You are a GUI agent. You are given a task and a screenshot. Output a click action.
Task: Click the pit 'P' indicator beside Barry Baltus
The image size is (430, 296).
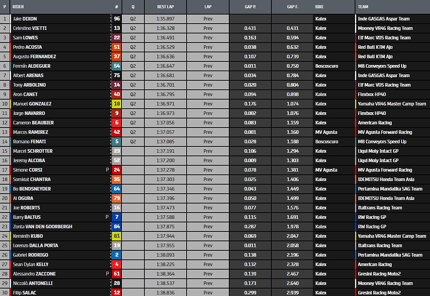pos(107,217)
